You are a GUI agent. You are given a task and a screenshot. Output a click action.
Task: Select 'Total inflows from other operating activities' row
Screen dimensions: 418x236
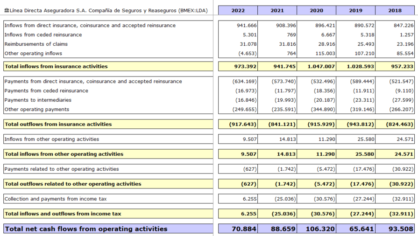tap(108, 154)
